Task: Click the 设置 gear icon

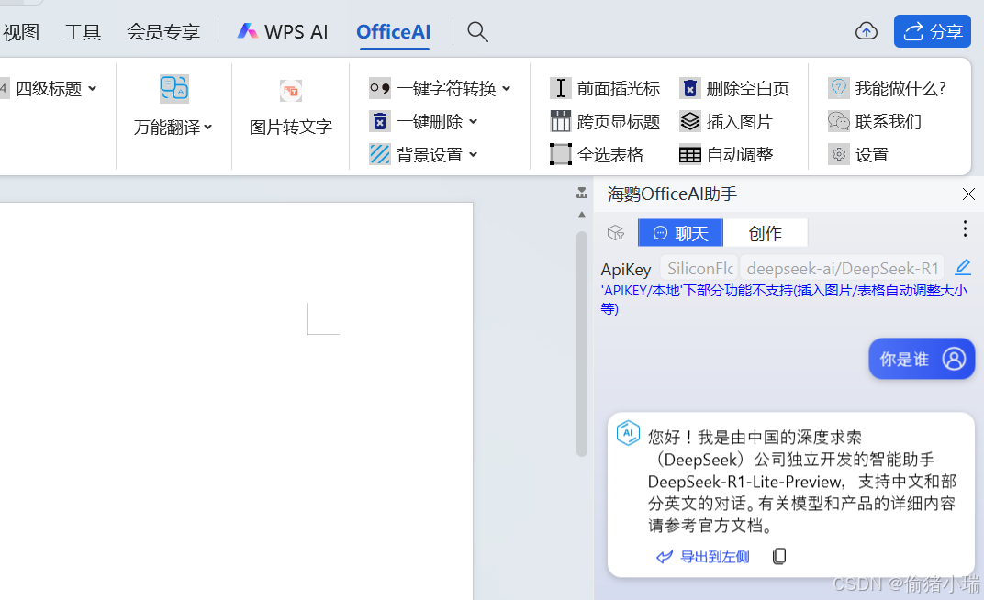Action: pyautogui.click(x=838, y=154)
